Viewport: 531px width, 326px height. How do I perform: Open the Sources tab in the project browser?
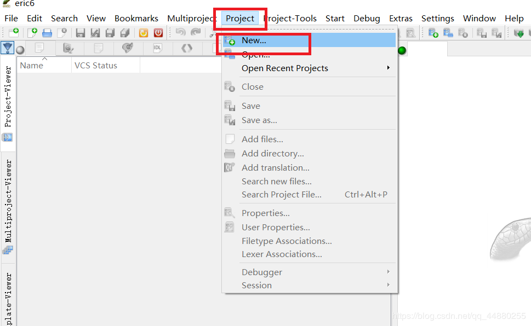click(39, 48)
